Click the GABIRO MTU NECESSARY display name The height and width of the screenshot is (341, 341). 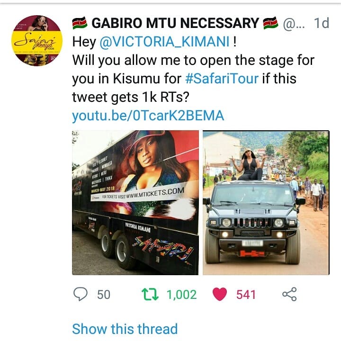[175, 23]
